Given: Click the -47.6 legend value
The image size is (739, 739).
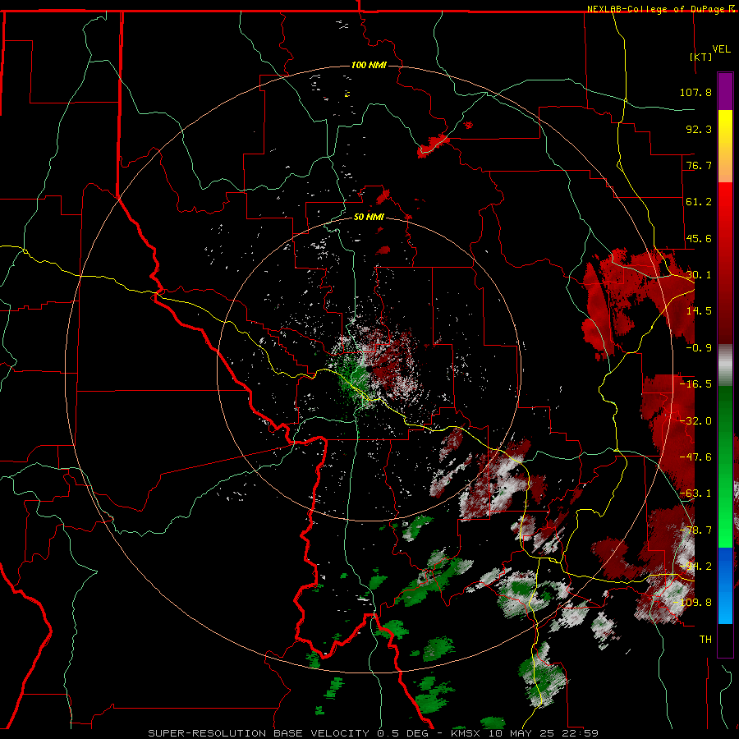Looking at the screenshot, I should tap(695, 457).
